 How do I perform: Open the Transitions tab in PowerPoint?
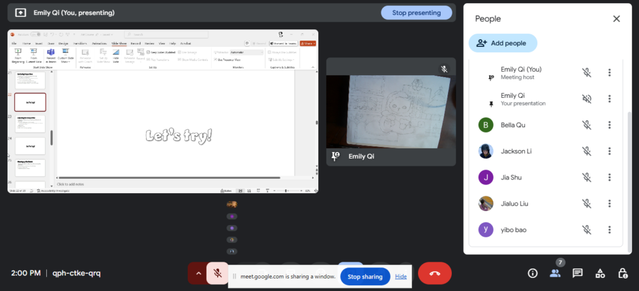(80, 43)
